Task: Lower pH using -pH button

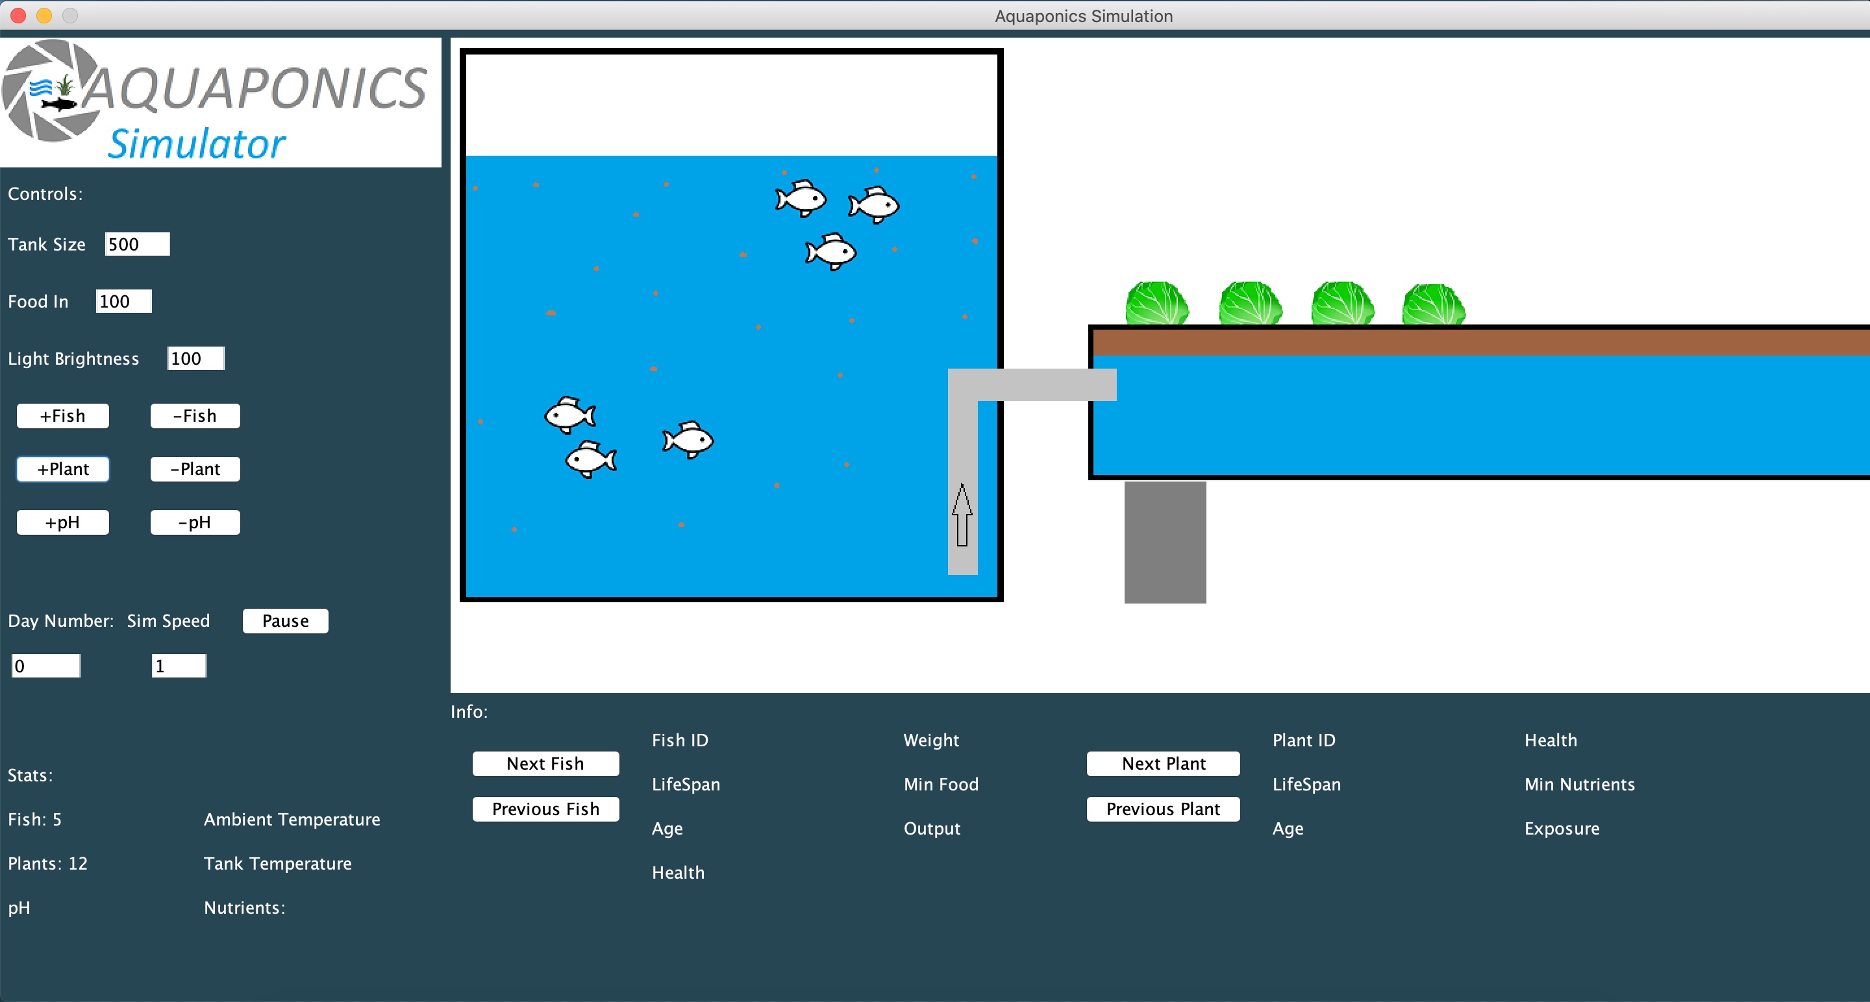Action: click(x=195, y=522)
